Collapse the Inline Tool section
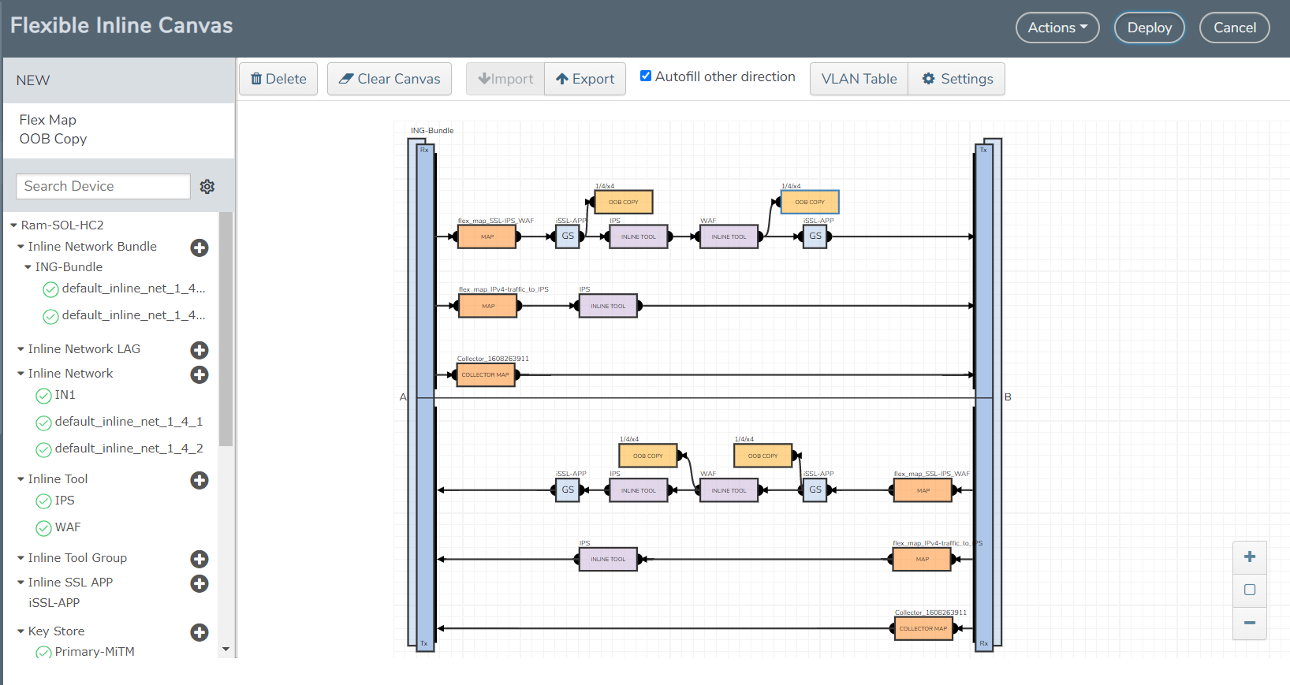Image resolution: width=1290 pixels, height=685 pixels. pos(21,479)
